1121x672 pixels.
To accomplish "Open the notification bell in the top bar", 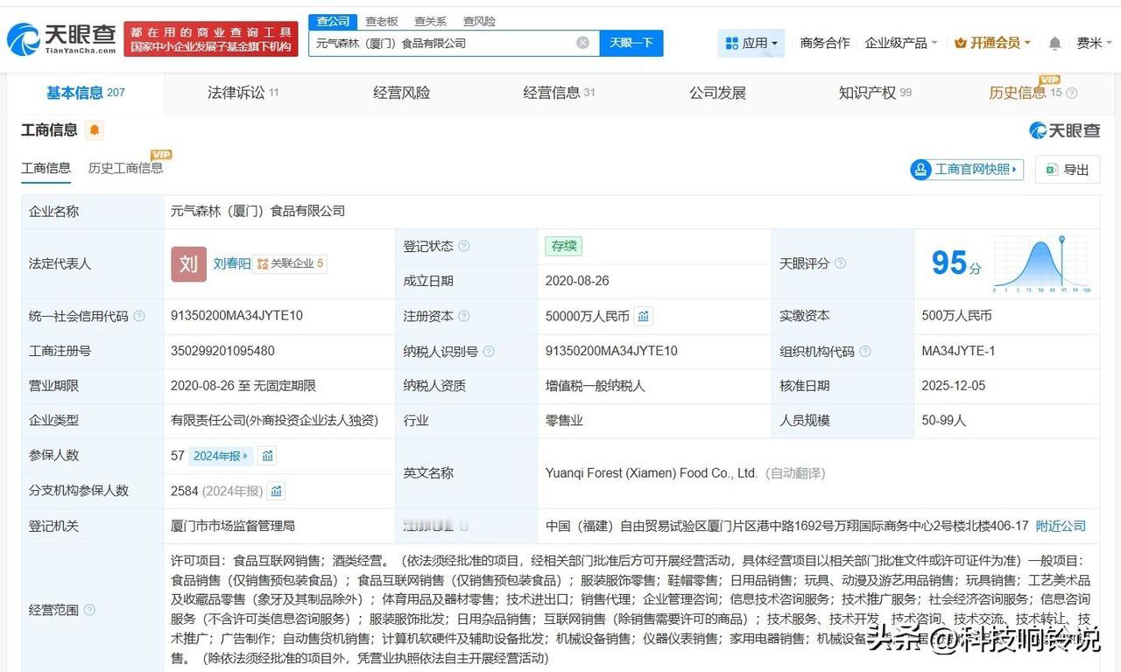I will click(1054, 43).
